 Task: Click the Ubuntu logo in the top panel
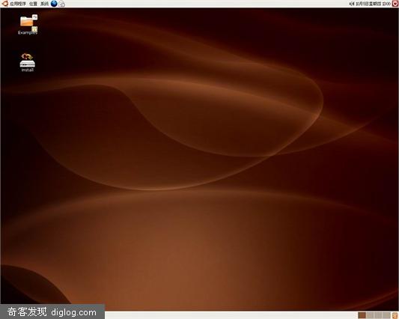(x=4, y=3)
